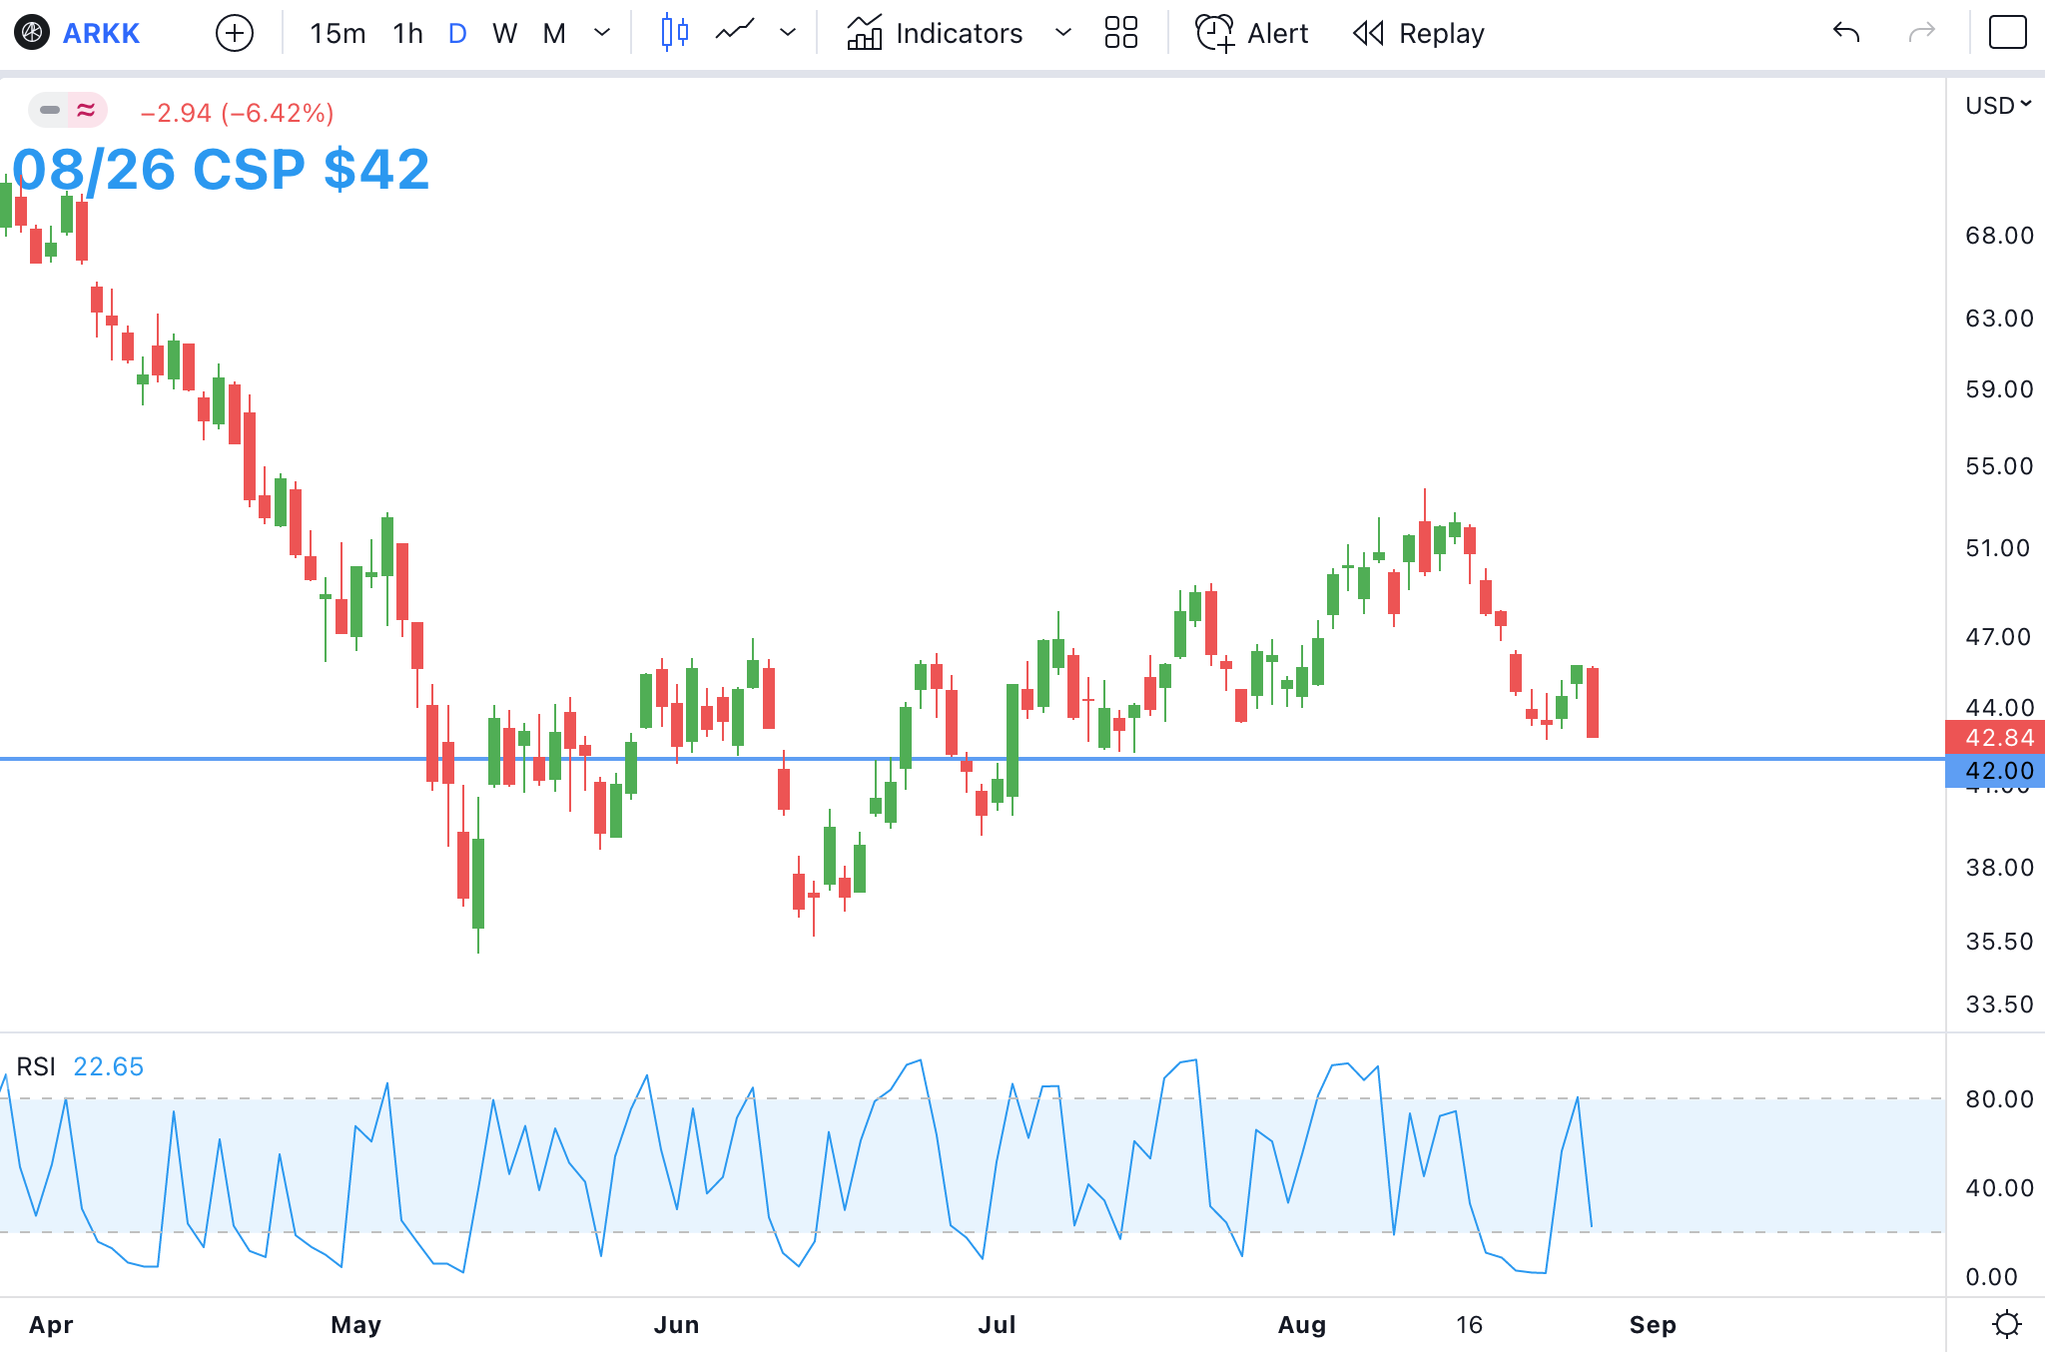Select the blue horizontal line at 42.00
The height and width of the screenshot is (1352, 2045).
[x=973, y=759]
